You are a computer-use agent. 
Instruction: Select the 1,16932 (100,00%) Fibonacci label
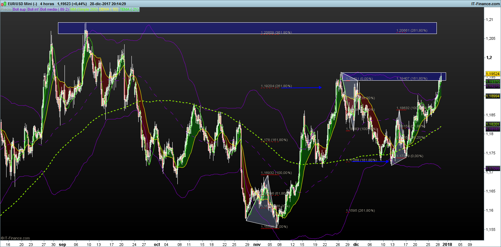[x=276, y=173]
